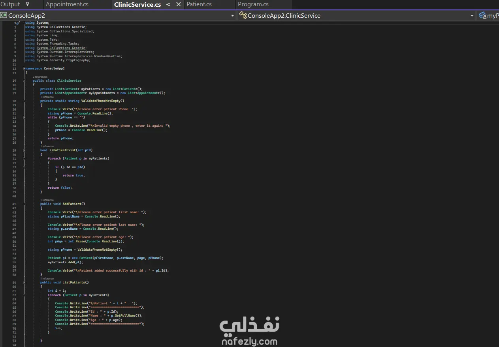Open the Patient.cs tab
Screen dimensions: 499x347
point(199,4)
